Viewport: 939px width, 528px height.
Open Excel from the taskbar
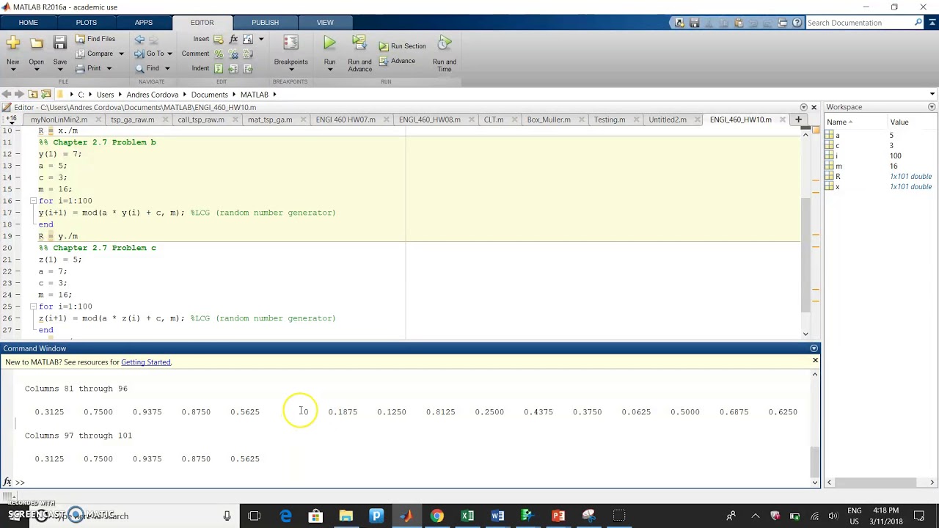[467, 516]
